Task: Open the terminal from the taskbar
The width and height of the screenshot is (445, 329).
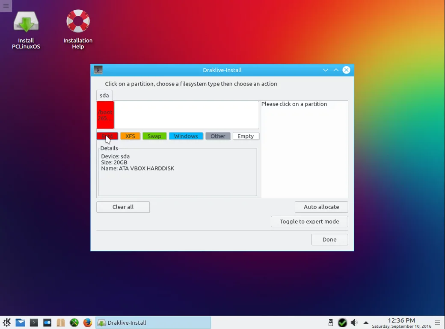Action: [34, 323]
